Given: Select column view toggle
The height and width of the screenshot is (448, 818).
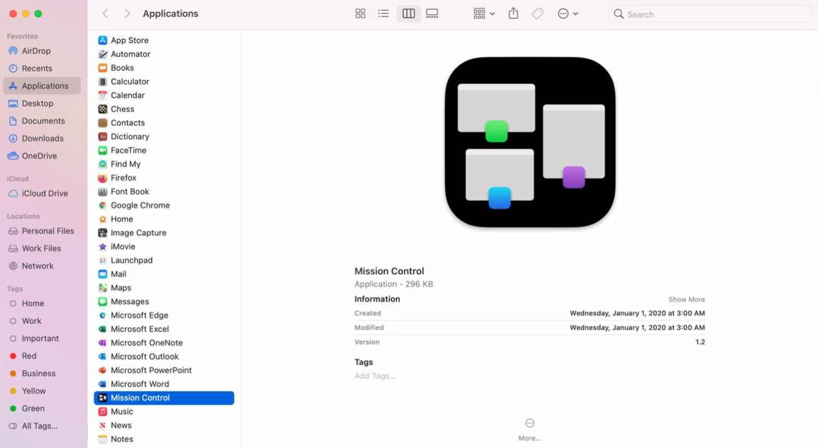Looking at the screenshot, I should tap(408, 14).
